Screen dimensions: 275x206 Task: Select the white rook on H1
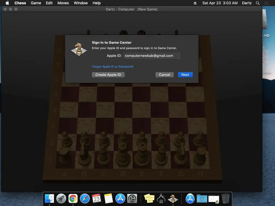(x=201, y=156)
